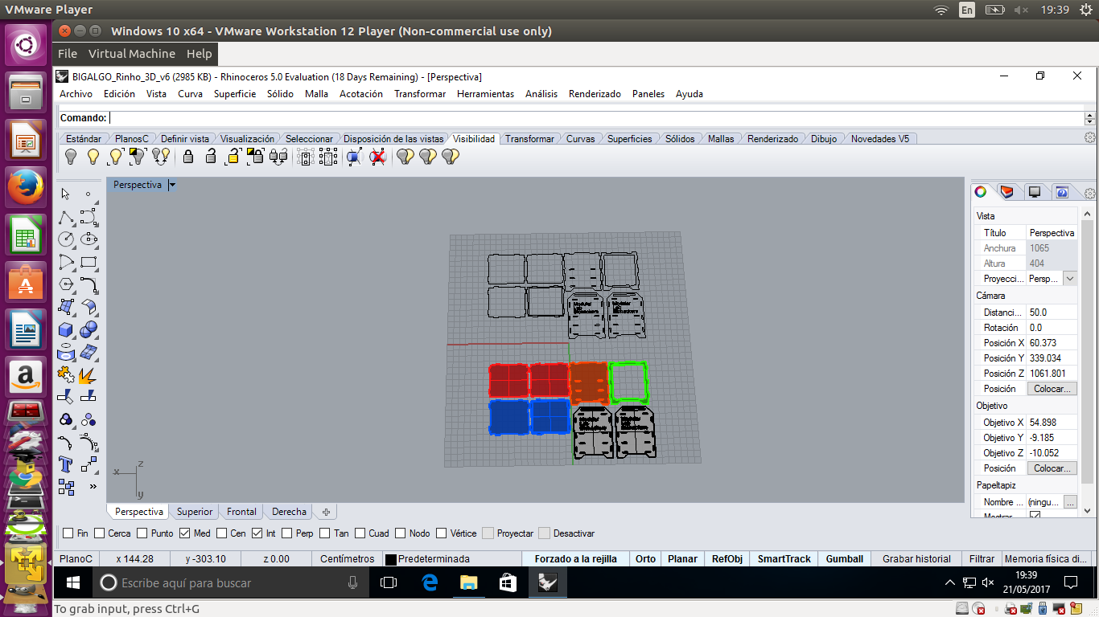The image size is (1099, 617).
Task: Open the Perspectiva viewport dropdown arrow
Action: point(172,185)
